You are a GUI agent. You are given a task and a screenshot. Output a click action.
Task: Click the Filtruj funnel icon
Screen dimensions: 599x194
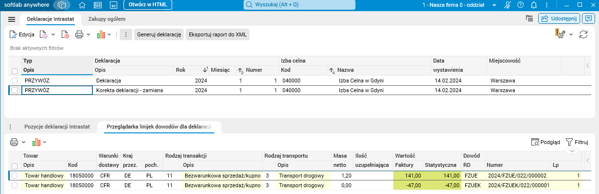(569, 142)
